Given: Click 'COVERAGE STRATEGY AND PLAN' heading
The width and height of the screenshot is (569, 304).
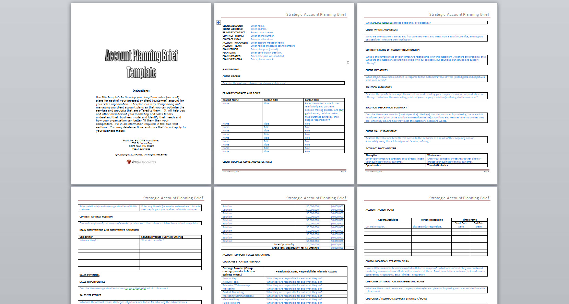Looking at the screenshot, I should 241,262.
